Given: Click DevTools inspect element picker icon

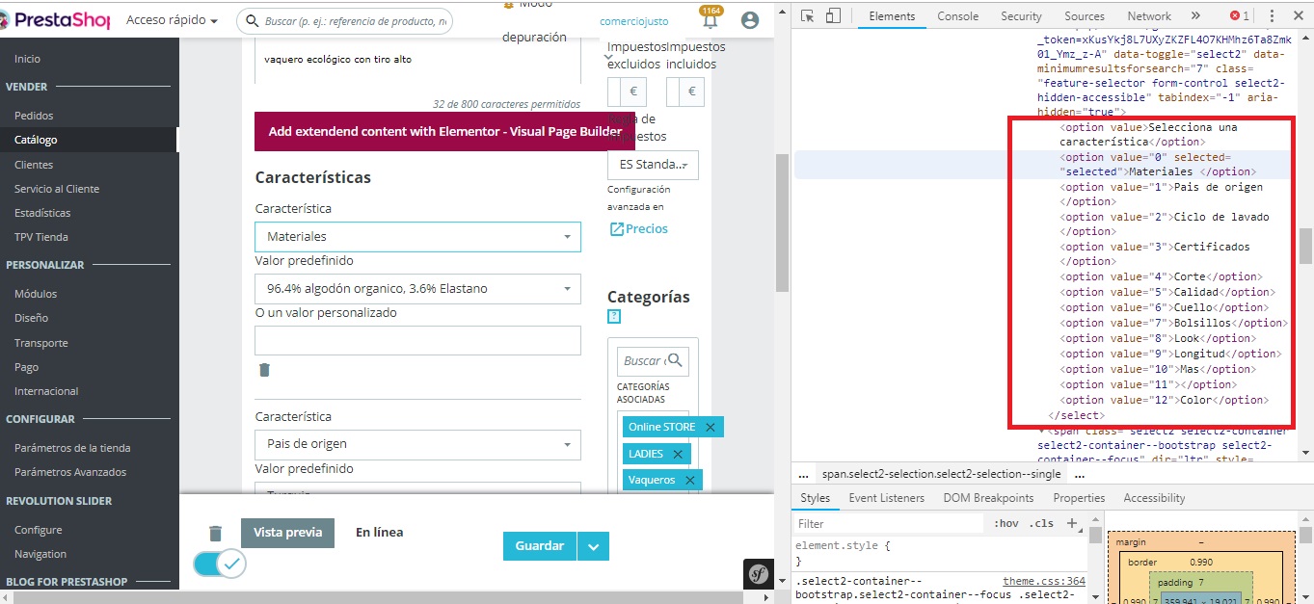Looking at the screenshot, I should coord(808,15).
